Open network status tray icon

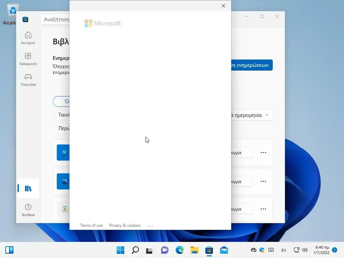click(x=296, y=250)
